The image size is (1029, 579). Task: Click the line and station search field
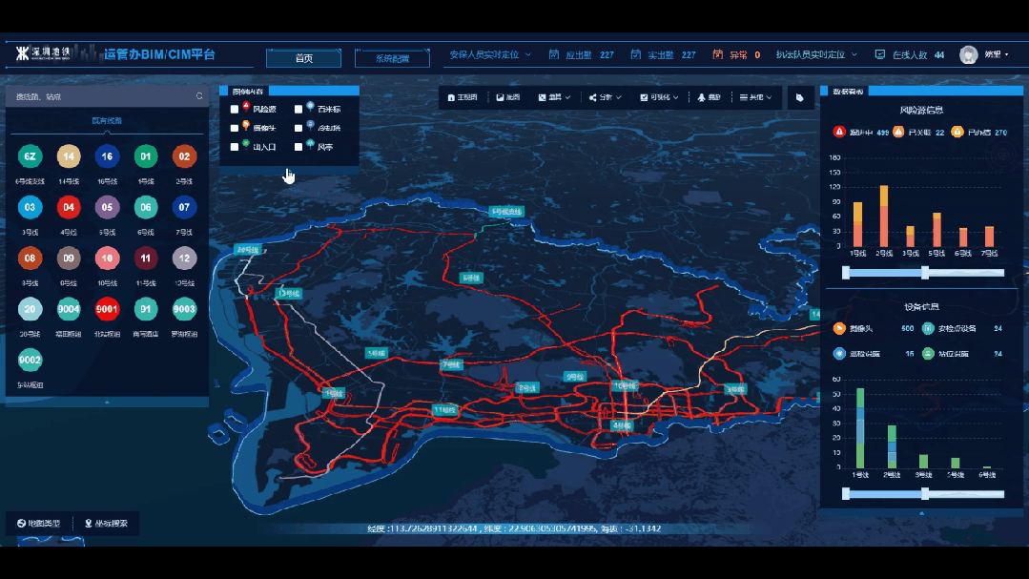107,96
